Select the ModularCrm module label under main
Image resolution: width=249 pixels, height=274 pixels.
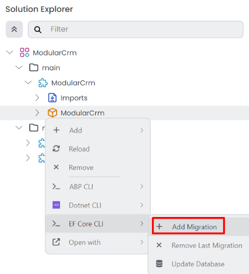73,83
